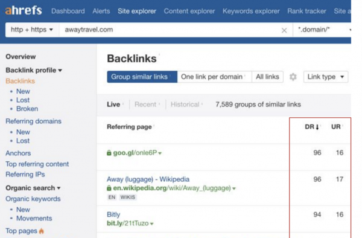Open the *.domain/* mode dropdown
The height and width of the screenshot is (238, 362).
click(322, 30)
